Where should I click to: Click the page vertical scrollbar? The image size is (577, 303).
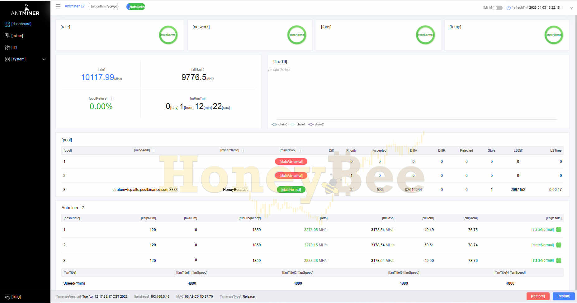pyautogui.click(x=575, y=153)
